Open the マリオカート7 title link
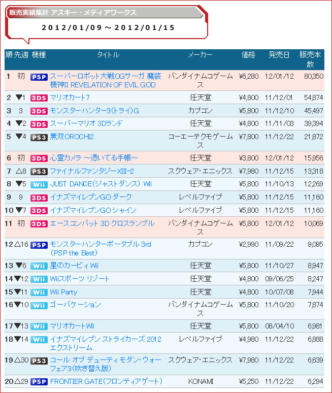Viewport: 332px width, 393px height. click(x=70, y=97)
